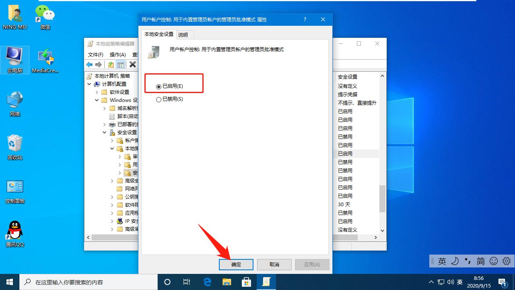Open Microsoft Edge from the taskbar
The image size is (515, 290).
tap(207, 282)
